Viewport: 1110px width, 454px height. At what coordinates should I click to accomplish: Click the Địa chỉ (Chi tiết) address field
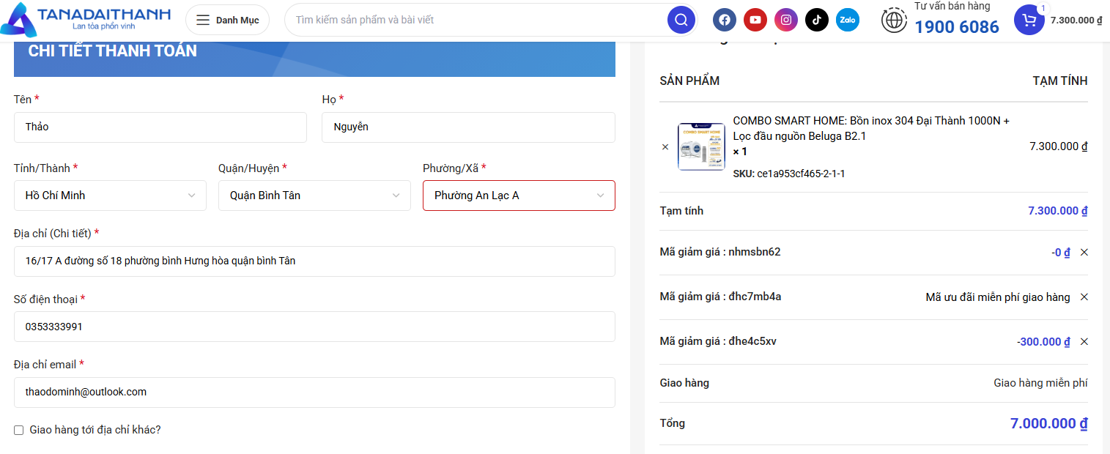(314, 261)
